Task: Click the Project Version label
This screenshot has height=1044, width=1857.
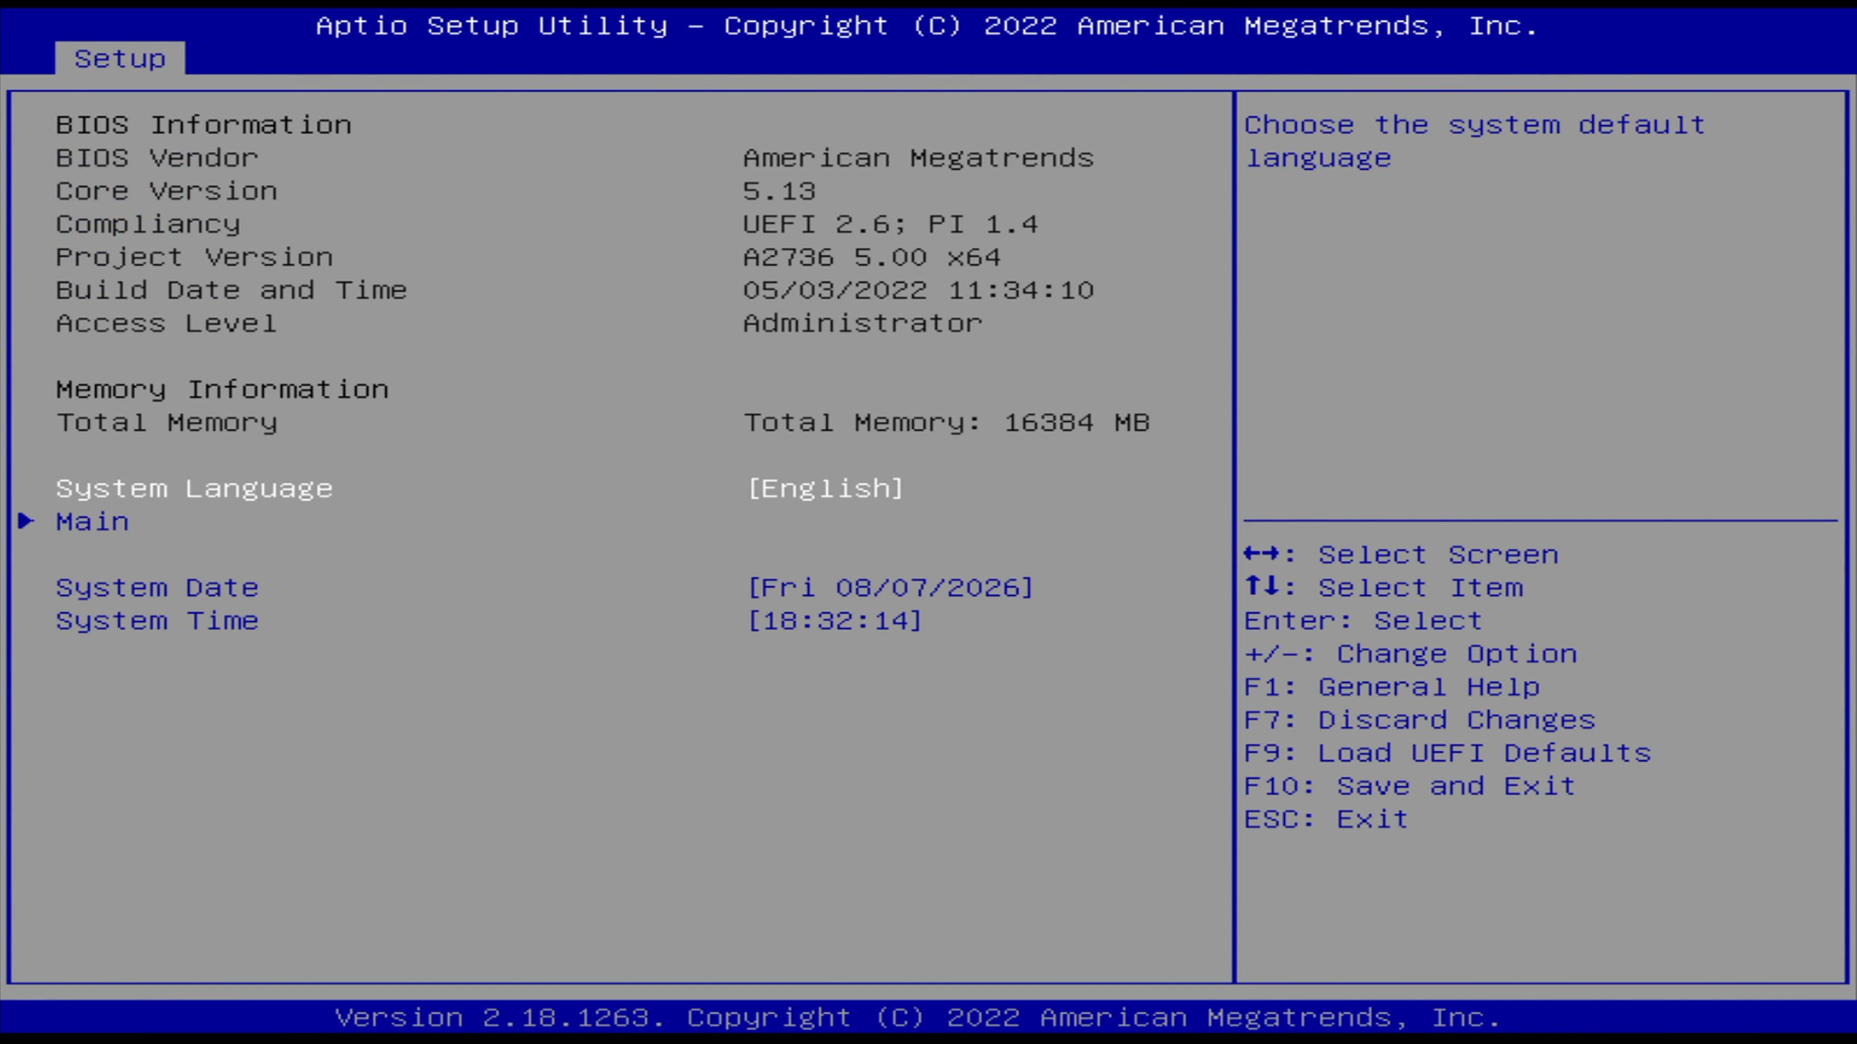Action: pyautogui.click(x=194, y=258)
